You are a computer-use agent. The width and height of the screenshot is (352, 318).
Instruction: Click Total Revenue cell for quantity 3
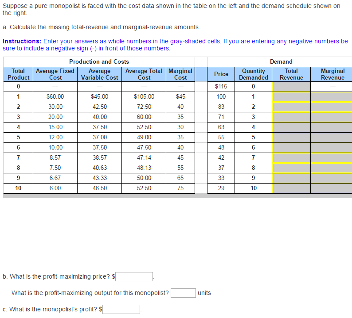291,117
